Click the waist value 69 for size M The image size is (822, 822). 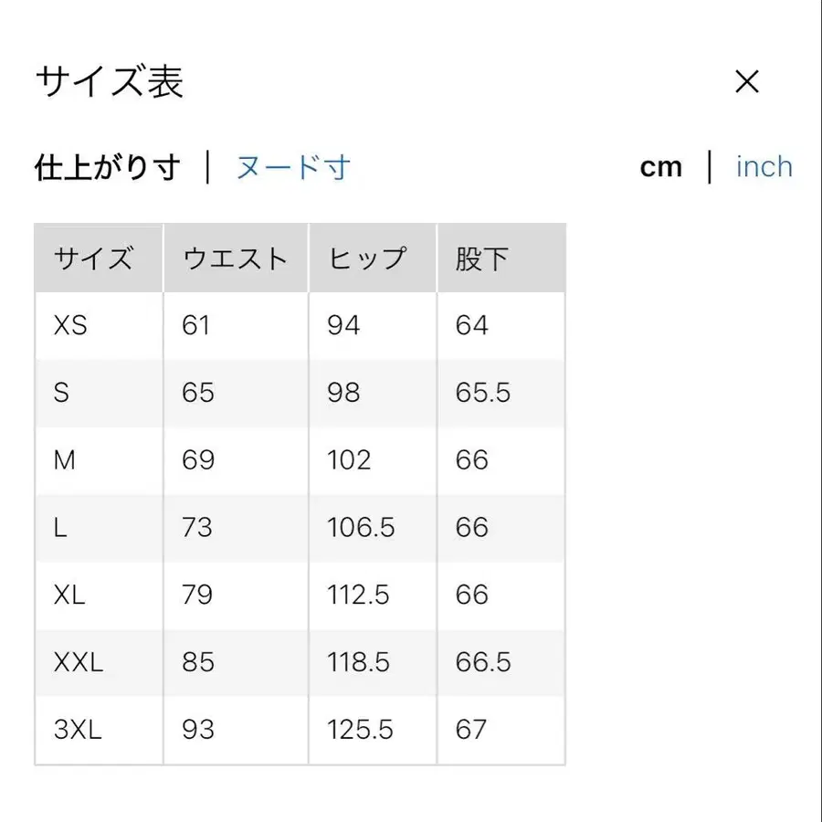(196, 460)
